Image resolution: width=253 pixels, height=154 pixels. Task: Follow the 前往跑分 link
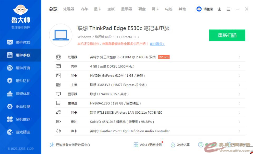157,44
